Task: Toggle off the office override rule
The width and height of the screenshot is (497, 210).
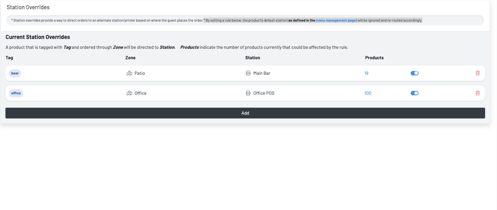Action: [414, 93]
